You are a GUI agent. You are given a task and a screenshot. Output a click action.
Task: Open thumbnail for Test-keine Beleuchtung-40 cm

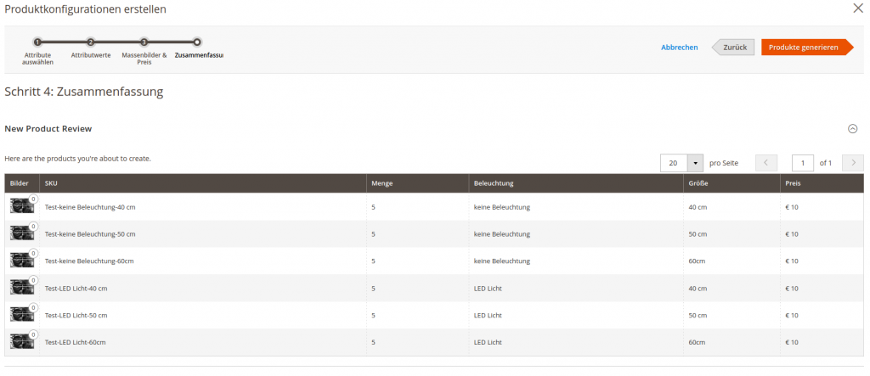click(21, 206)
